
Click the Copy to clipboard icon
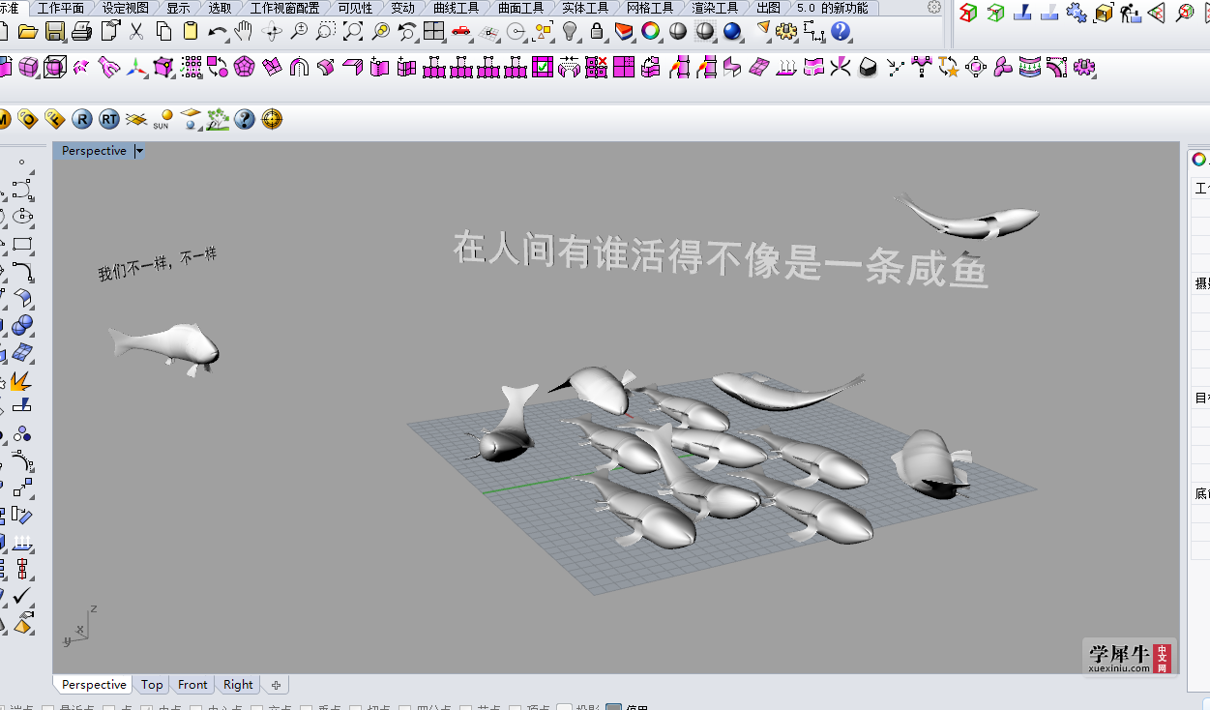(163, 31)
